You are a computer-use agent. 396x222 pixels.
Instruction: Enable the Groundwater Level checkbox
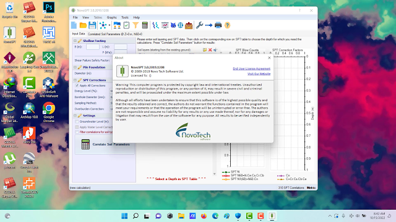pos(77,121)
